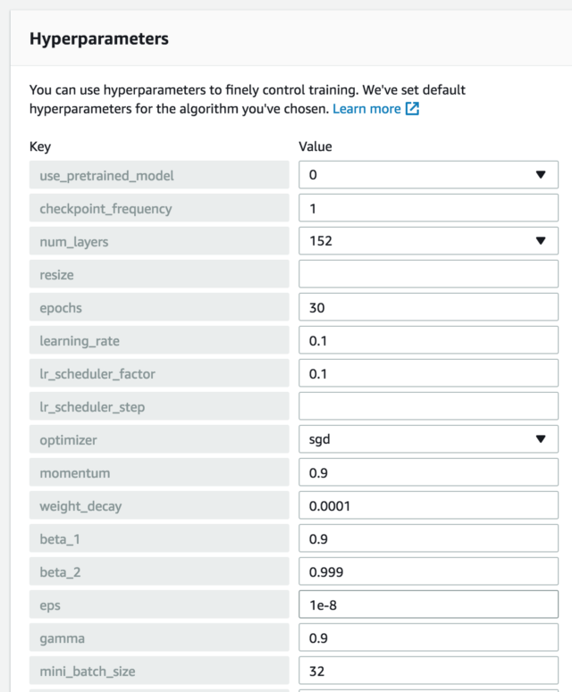Open the num_layers dropdown showing 152
The height and width of the screenshot is (692, 572).
tap(428, 241)
